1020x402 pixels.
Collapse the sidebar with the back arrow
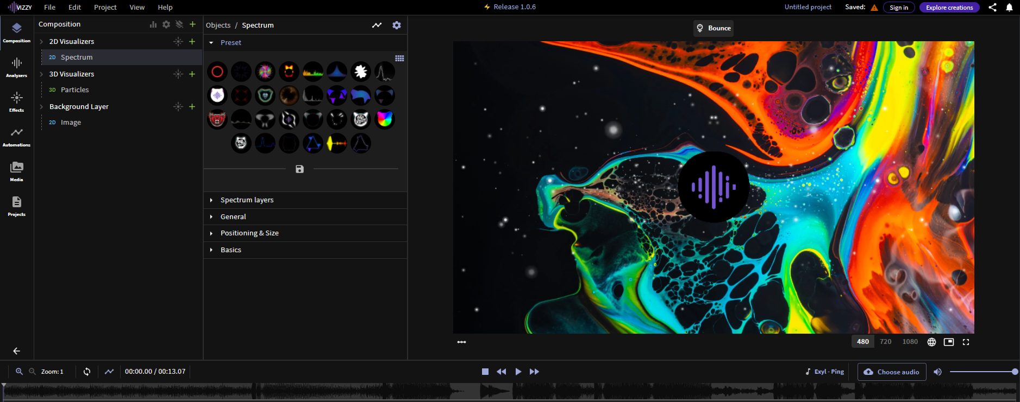click(x=17, y=351)
